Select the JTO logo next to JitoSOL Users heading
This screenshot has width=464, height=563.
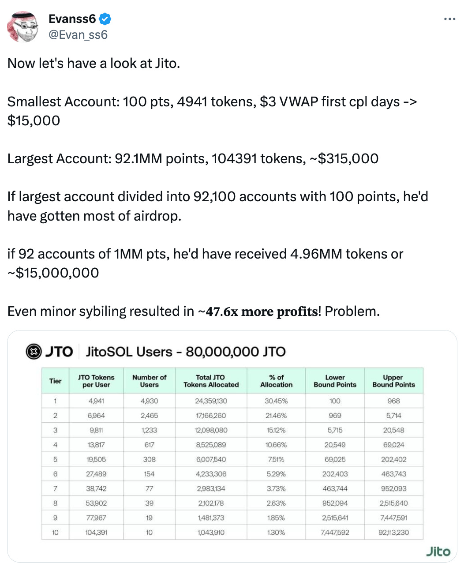(x=33, y=352)
